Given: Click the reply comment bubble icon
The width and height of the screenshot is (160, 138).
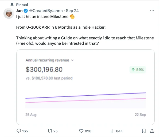Looking at the screenshot, I should pos(19,131).
